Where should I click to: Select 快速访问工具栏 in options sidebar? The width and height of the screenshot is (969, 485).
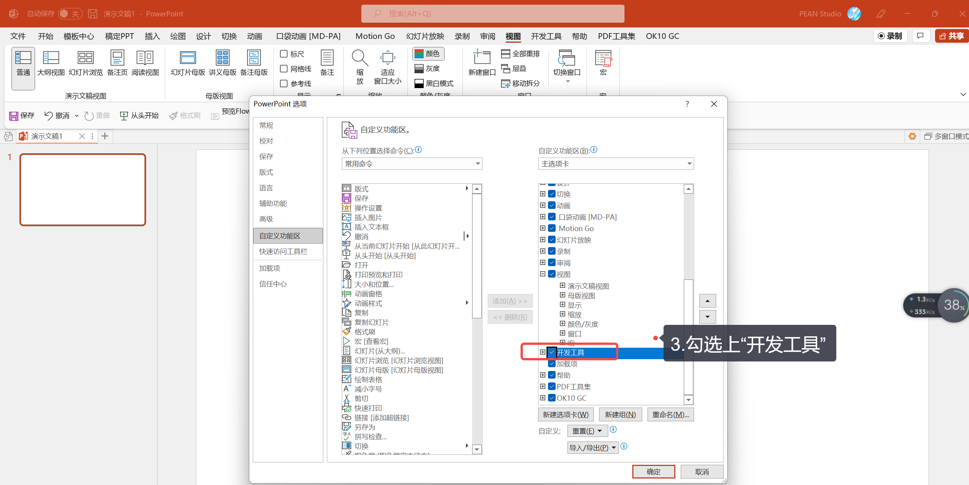283,252
